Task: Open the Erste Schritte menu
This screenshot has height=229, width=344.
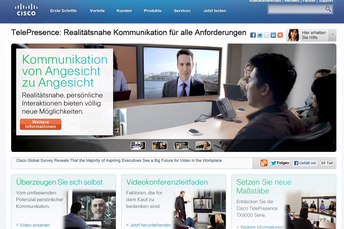Action: (63, 11)
